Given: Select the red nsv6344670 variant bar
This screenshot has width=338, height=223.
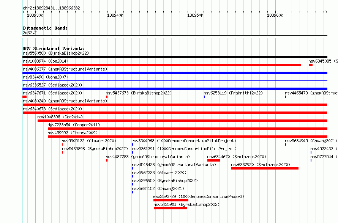Looking at the screenshot, I should click(213, 160).
